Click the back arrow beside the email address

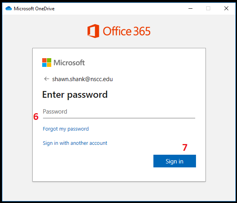coord(47,79)
